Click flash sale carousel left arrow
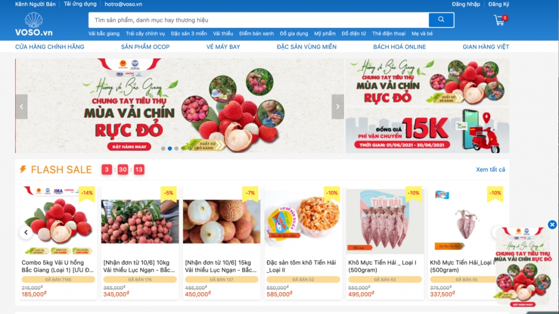The width and height of the screenshot is (559, 314). [x=26, y=232]
